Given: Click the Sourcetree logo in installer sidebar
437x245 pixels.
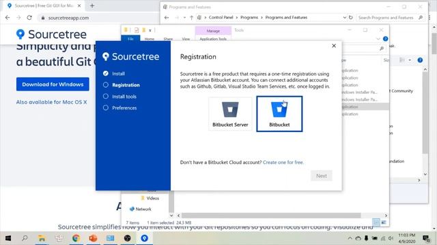Looking at the screenshot, I should [x=130, y=56].
